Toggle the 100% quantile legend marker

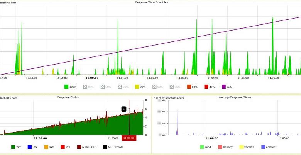(x=66, y=87)
